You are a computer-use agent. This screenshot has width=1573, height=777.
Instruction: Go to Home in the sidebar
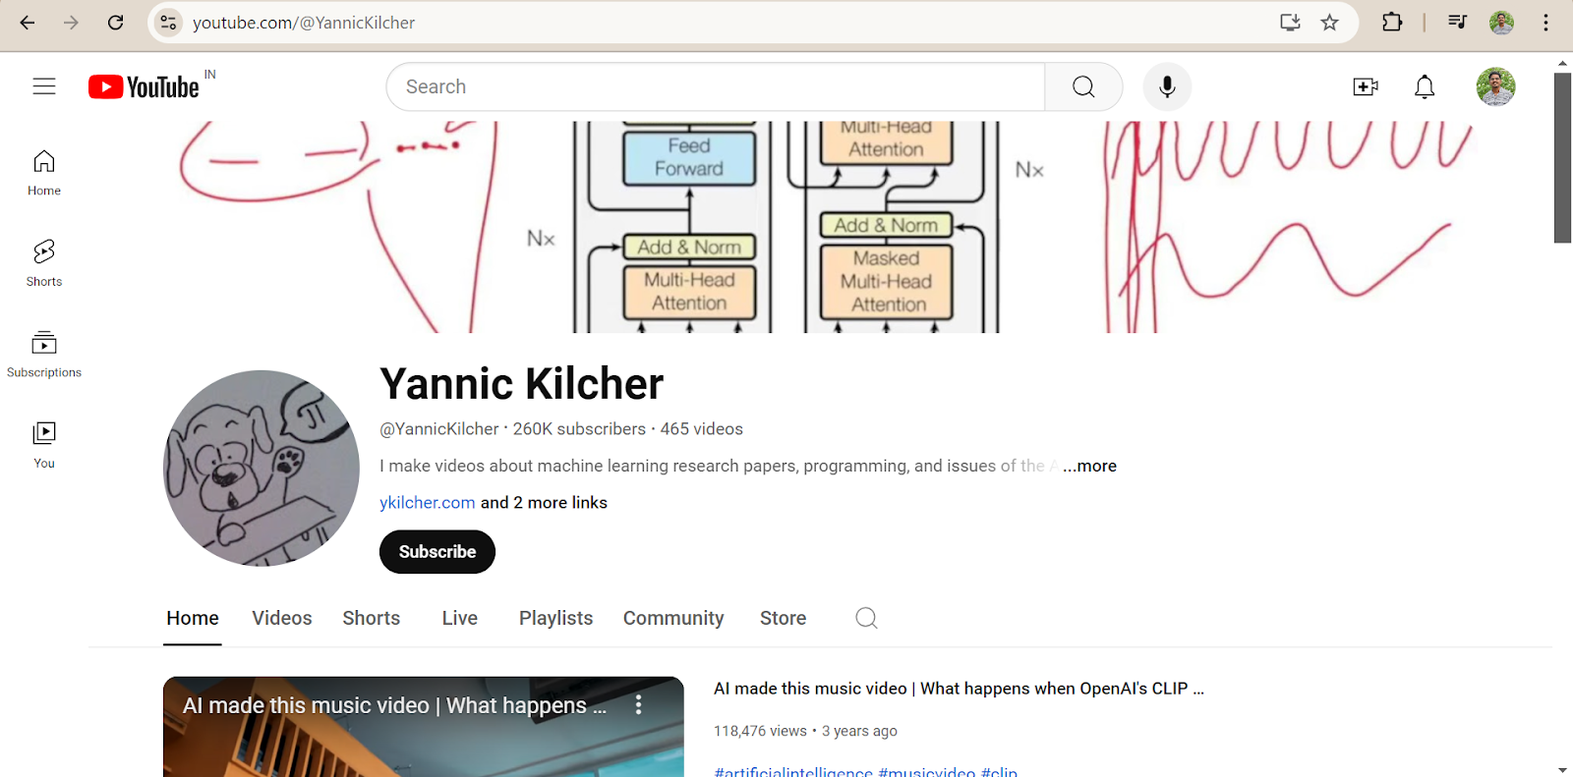point(44,173)
